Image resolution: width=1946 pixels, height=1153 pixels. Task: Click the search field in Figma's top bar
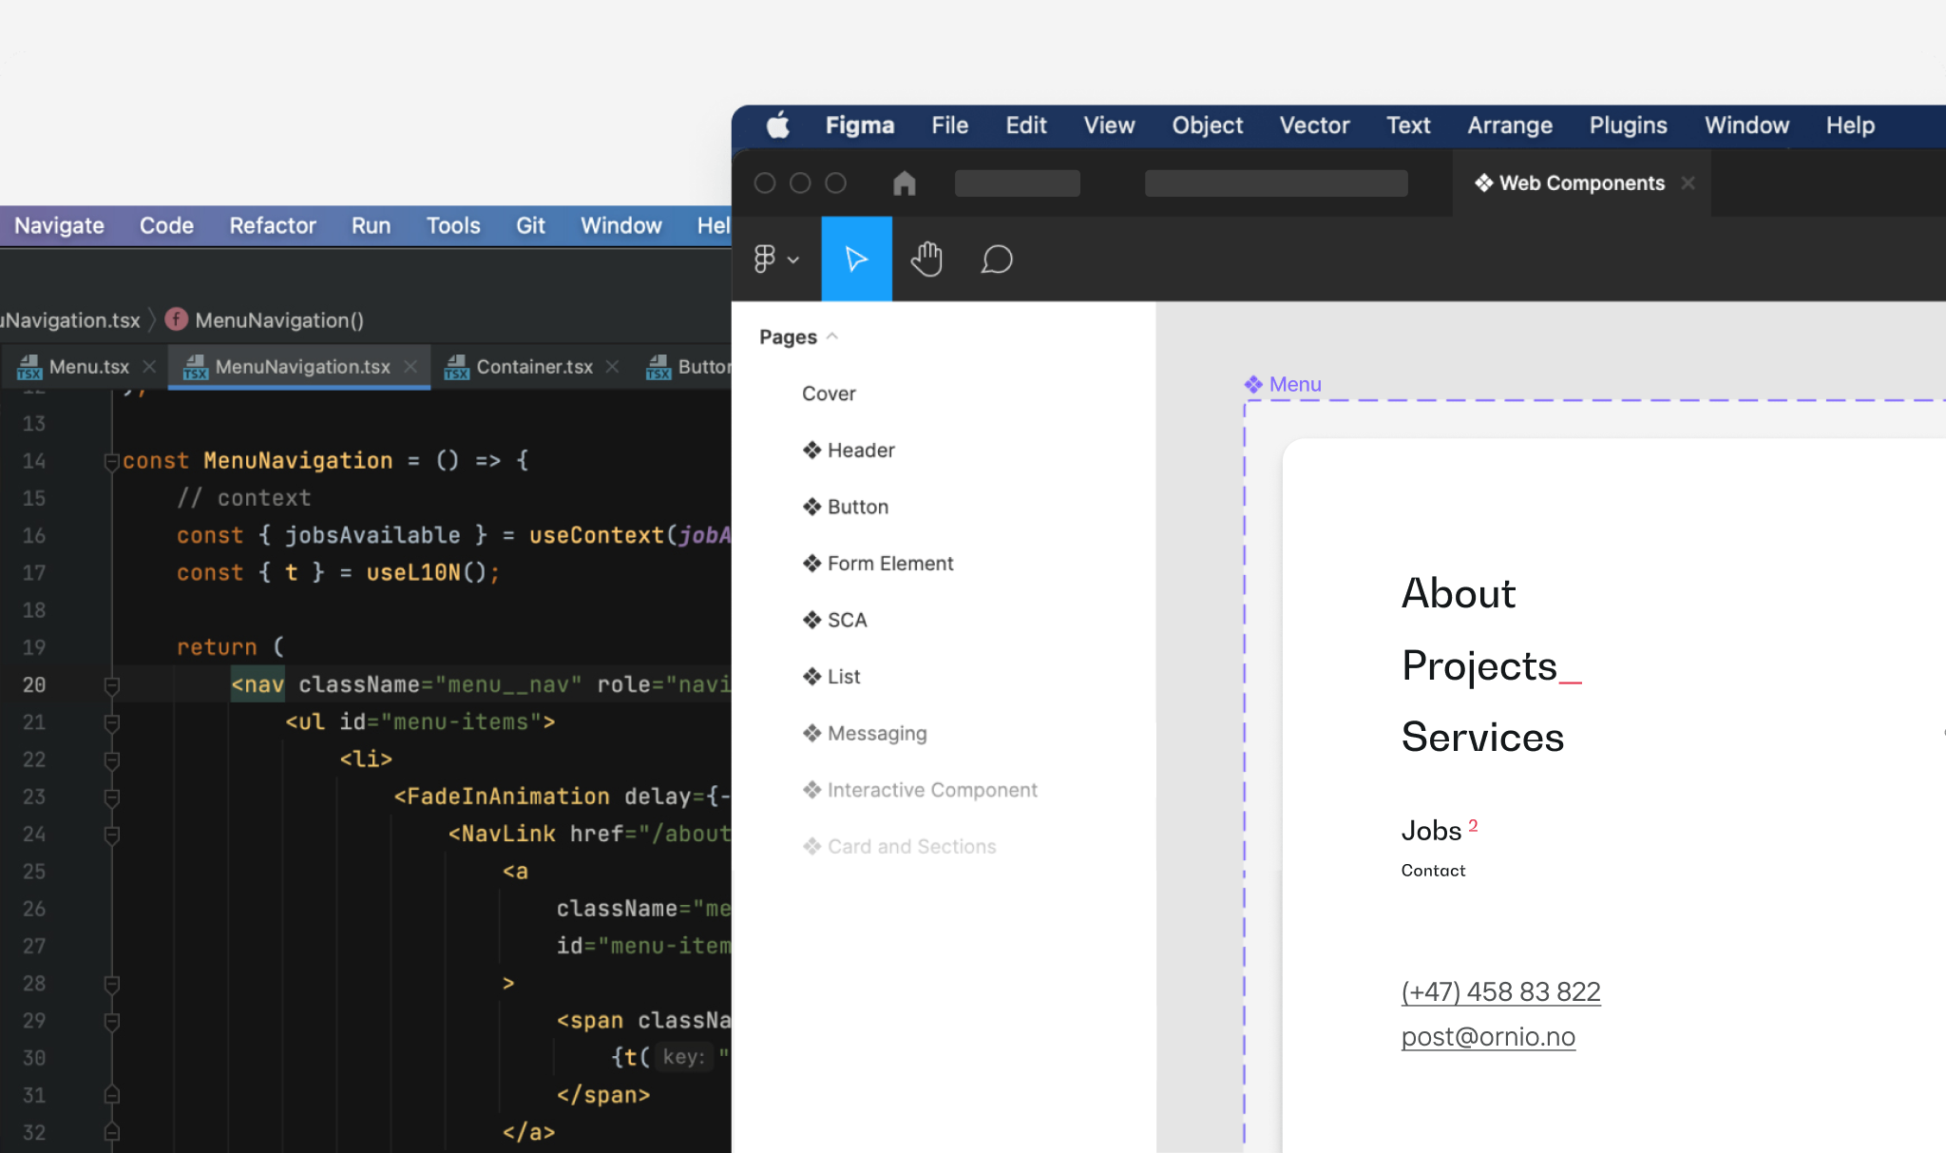click(1276, 183)
